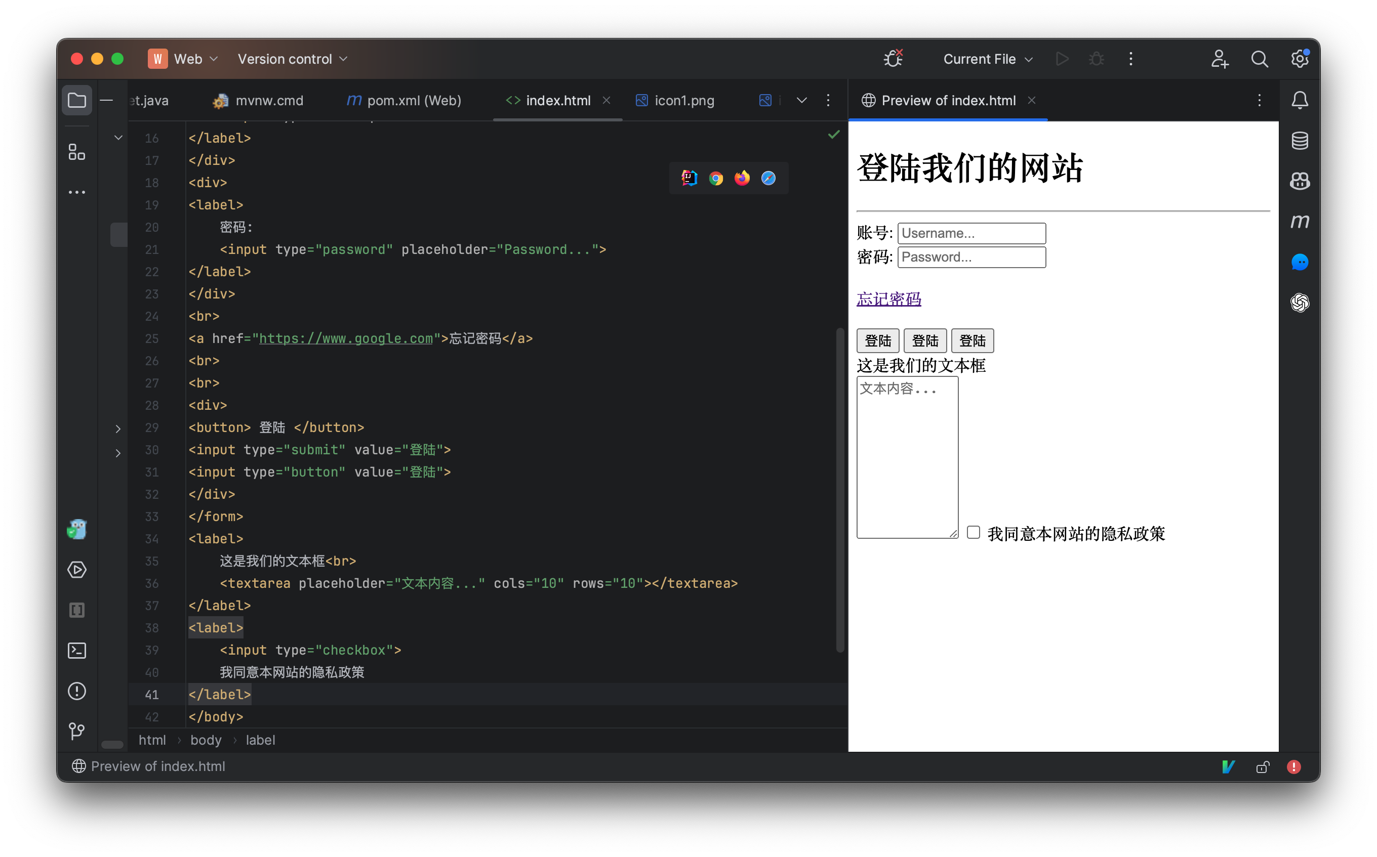
Task: Click the 文本内容 textarea in preview
Action: pyautogui.click(x=907, y=457)
